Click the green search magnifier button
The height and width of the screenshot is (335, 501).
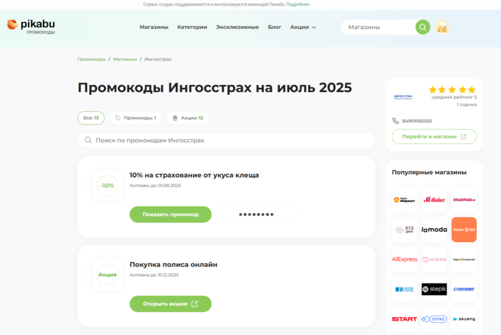(x=423, y=27)
